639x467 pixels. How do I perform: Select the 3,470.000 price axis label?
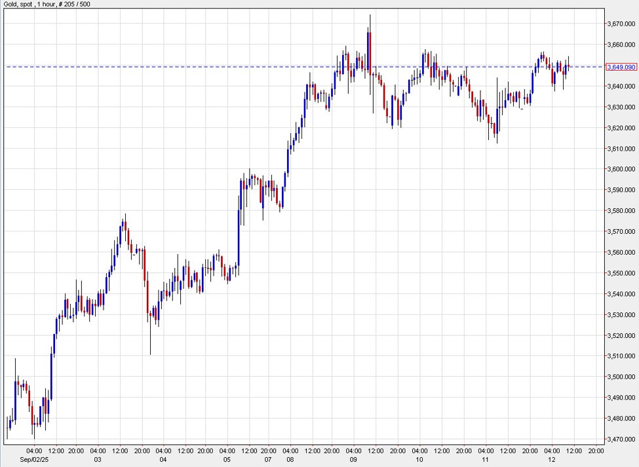[621, 439]
